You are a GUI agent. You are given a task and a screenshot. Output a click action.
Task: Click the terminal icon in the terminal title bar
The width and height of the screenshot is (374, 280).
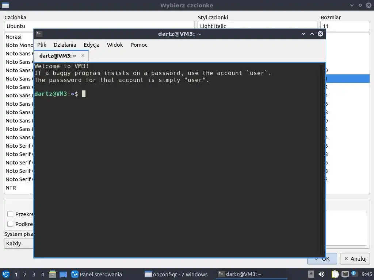tap(39, 34)
